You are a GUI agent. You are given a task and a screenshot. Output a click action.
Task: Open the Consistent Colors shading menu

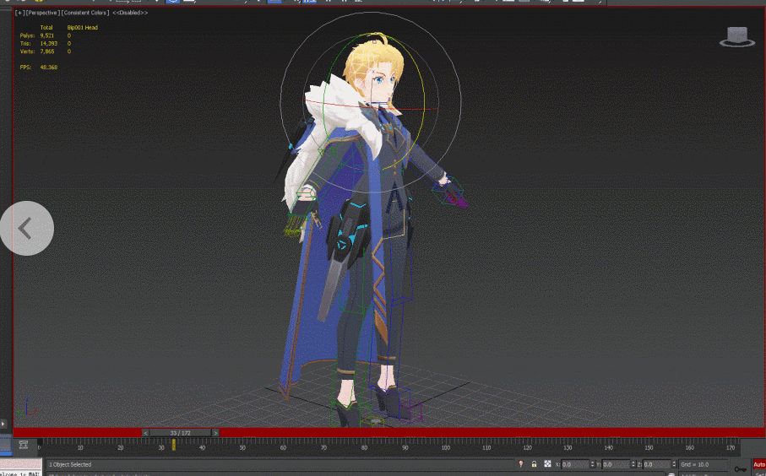(86, 14)
